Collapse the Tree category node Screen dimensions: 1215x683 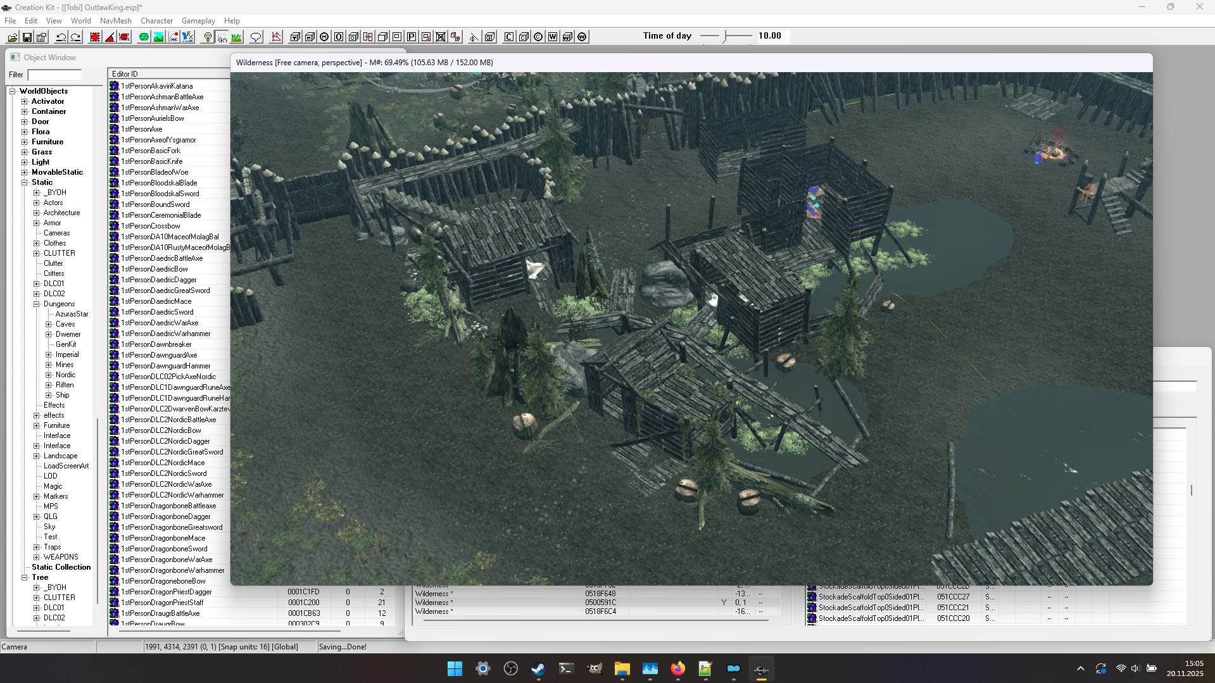25,577
